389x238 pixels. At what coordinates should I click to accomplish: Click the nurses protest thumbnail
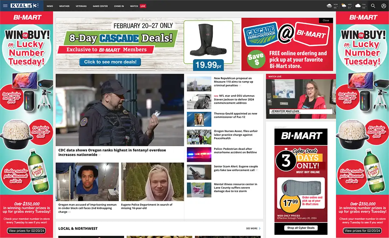point(199,137)
